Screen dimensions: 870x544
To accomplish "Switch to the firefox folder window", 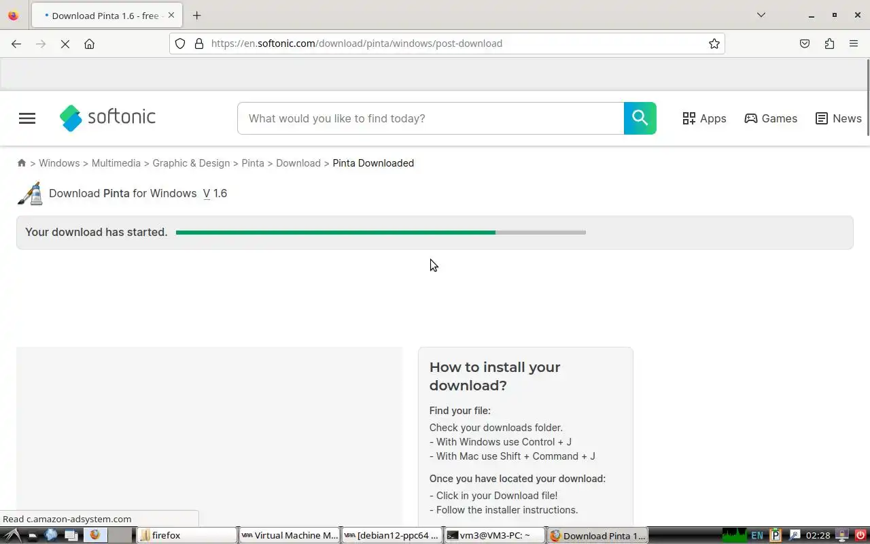I will (187, 535).
